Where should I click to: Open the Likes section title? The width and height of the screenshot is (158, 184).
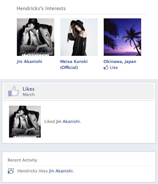(28, 89)
